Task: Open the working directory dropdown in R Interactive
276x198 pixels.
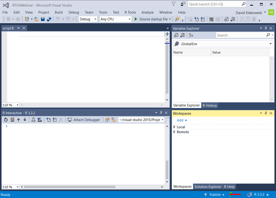Action: [x=163, y=120]
